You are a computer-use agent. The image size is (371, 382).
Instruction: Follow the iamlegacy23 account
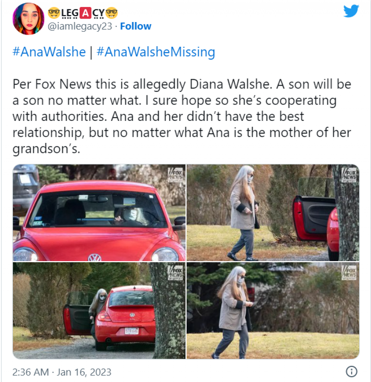pyautogui.click(x=136, y=26)
